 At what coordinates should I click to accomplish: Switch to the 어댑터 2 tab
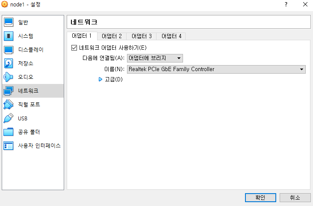(112, 36)
